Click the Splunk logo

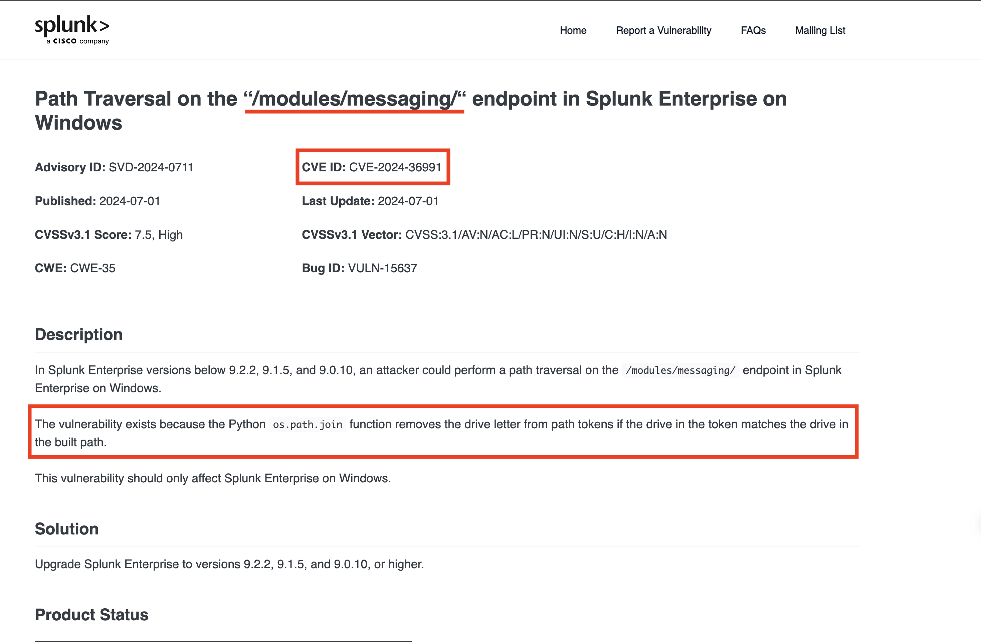click(x=72, y=30)
